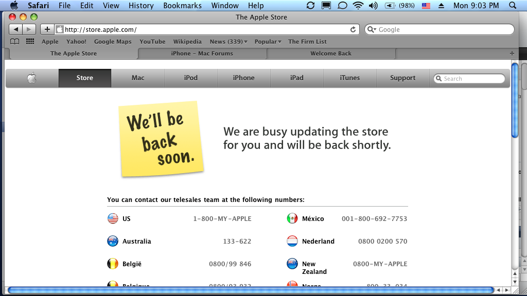Open the iTunes navigation tab
Viewport: 527px width, 296px height.
point(350,78)
